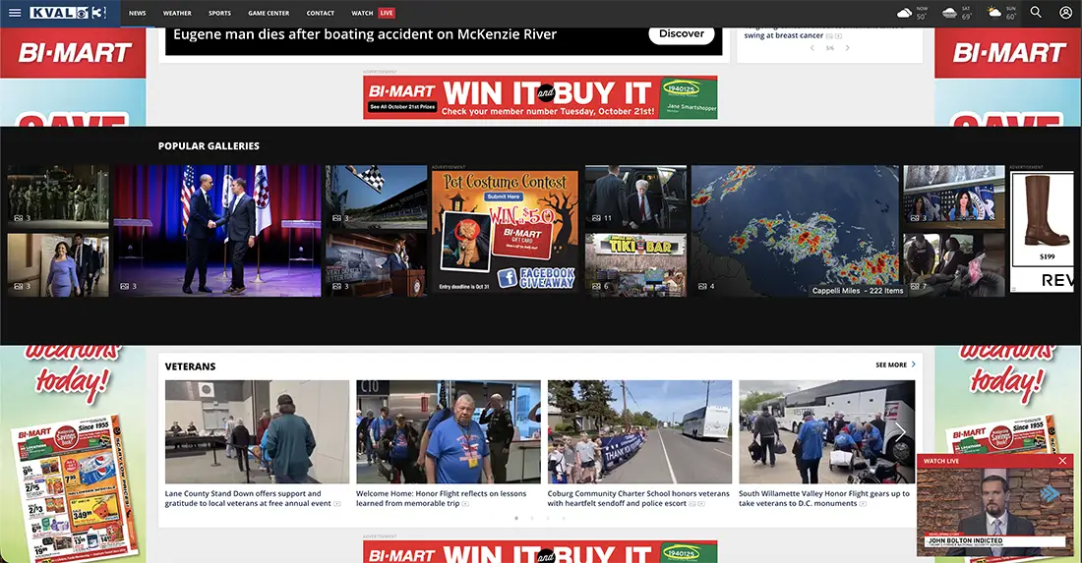1082x563 pixels.
Task: Open 'Welcome Home: Honor Flight reflects' article link
Action: pos(441,498)
